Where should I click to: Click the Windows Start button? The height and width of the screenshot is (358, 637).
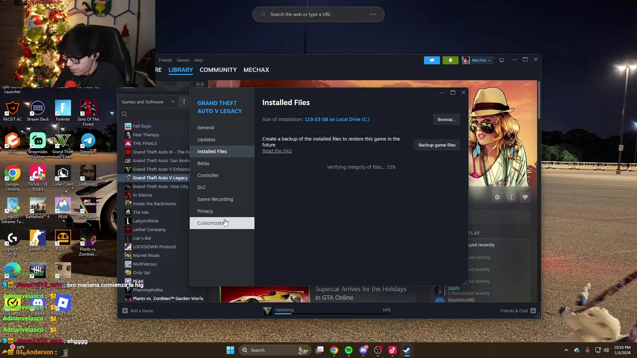pyautogui.click(x=230, y=350)
